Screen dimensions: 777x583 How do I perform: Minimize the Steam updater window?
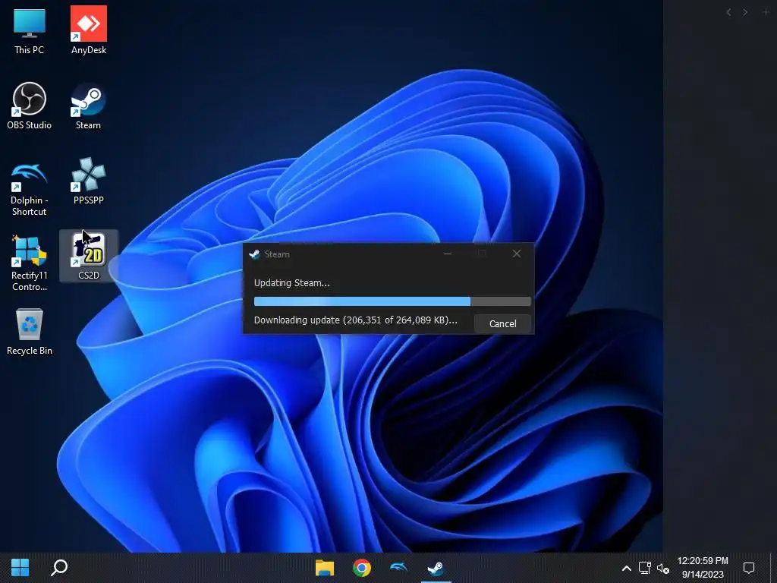(448, 254)
